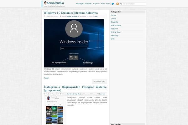This screenshot has width=188, height=125.
Task: Go to Anasayfa in the top menu
Action: click(x=80, y=4)
